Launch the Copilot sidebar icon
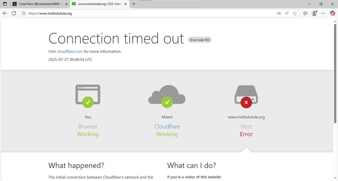The width and height of the screenshot is (338, 181). (x=332, y=13)
